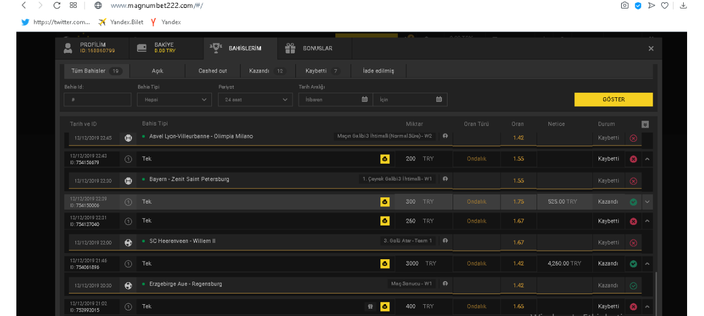Open calendar icon in İtibaren field

point(365,100)
